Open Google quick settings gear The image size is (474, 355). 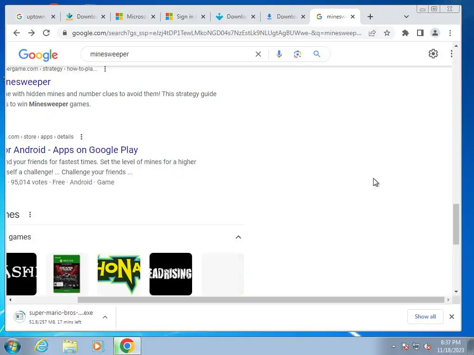[x=433, y=54]
